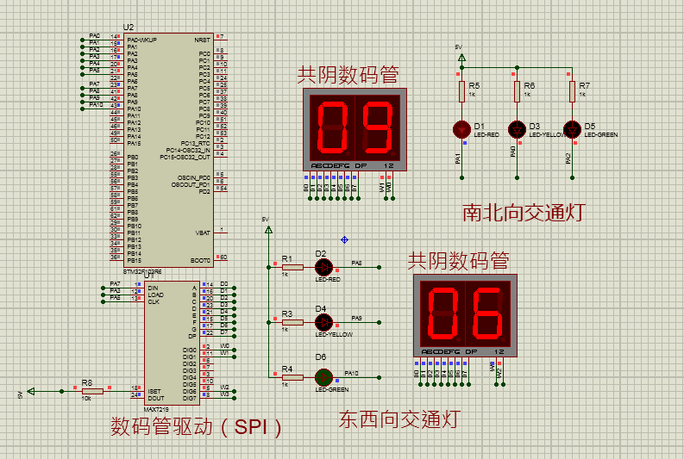Click the LED-YELLOW label under D4
The width and height of the screenshot is (684, 459).
pyautogui.click(x=334, y=334)
